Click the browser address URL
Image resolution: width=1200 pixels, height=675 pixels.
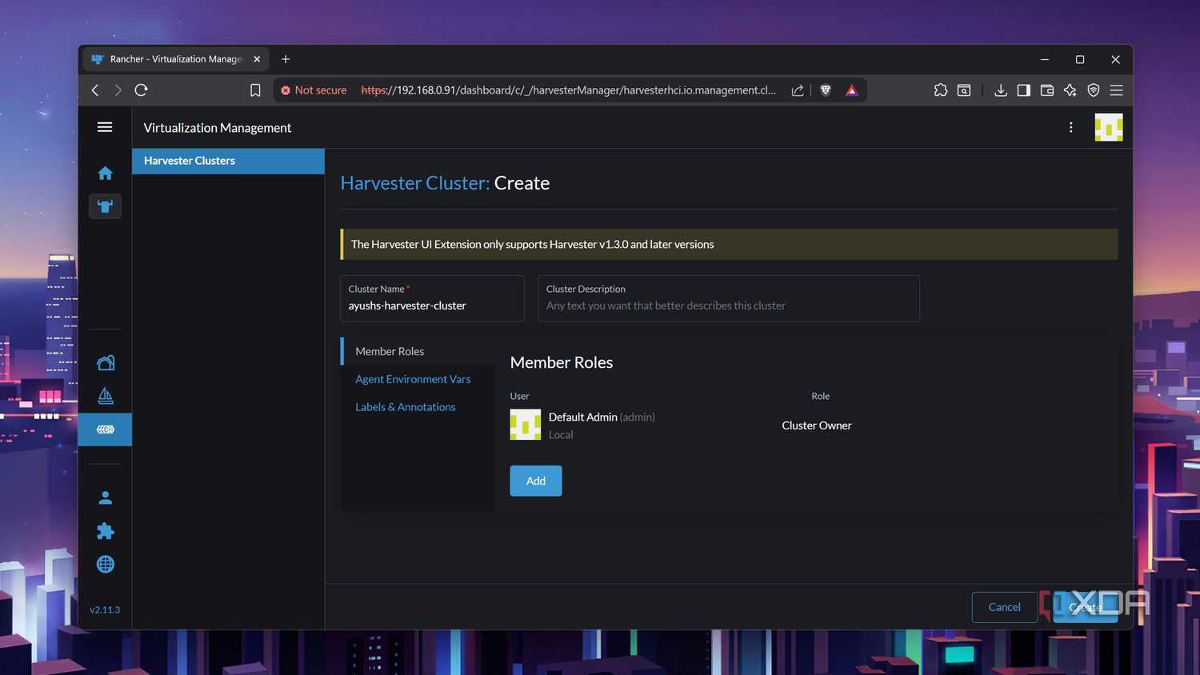click(x=568, y=90)
